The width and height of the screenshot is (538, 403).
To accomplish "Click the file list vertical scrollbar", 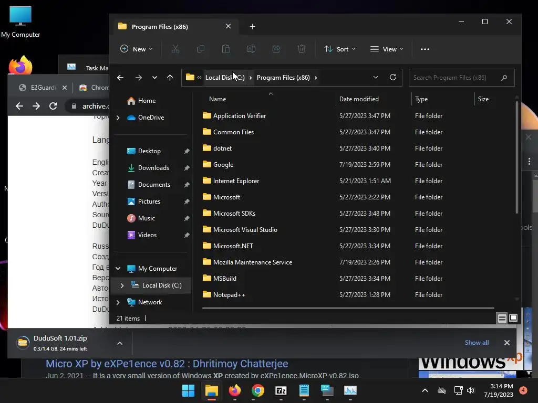I will [517, 157].
